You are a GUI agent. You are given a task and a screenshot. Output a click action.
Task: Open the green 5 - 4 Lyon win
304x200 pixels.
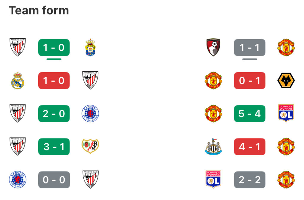click(x=250, y=114)
